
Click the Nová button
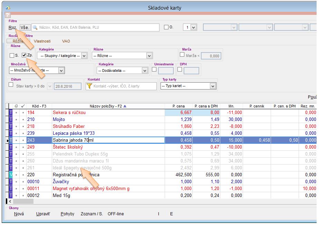19,214
